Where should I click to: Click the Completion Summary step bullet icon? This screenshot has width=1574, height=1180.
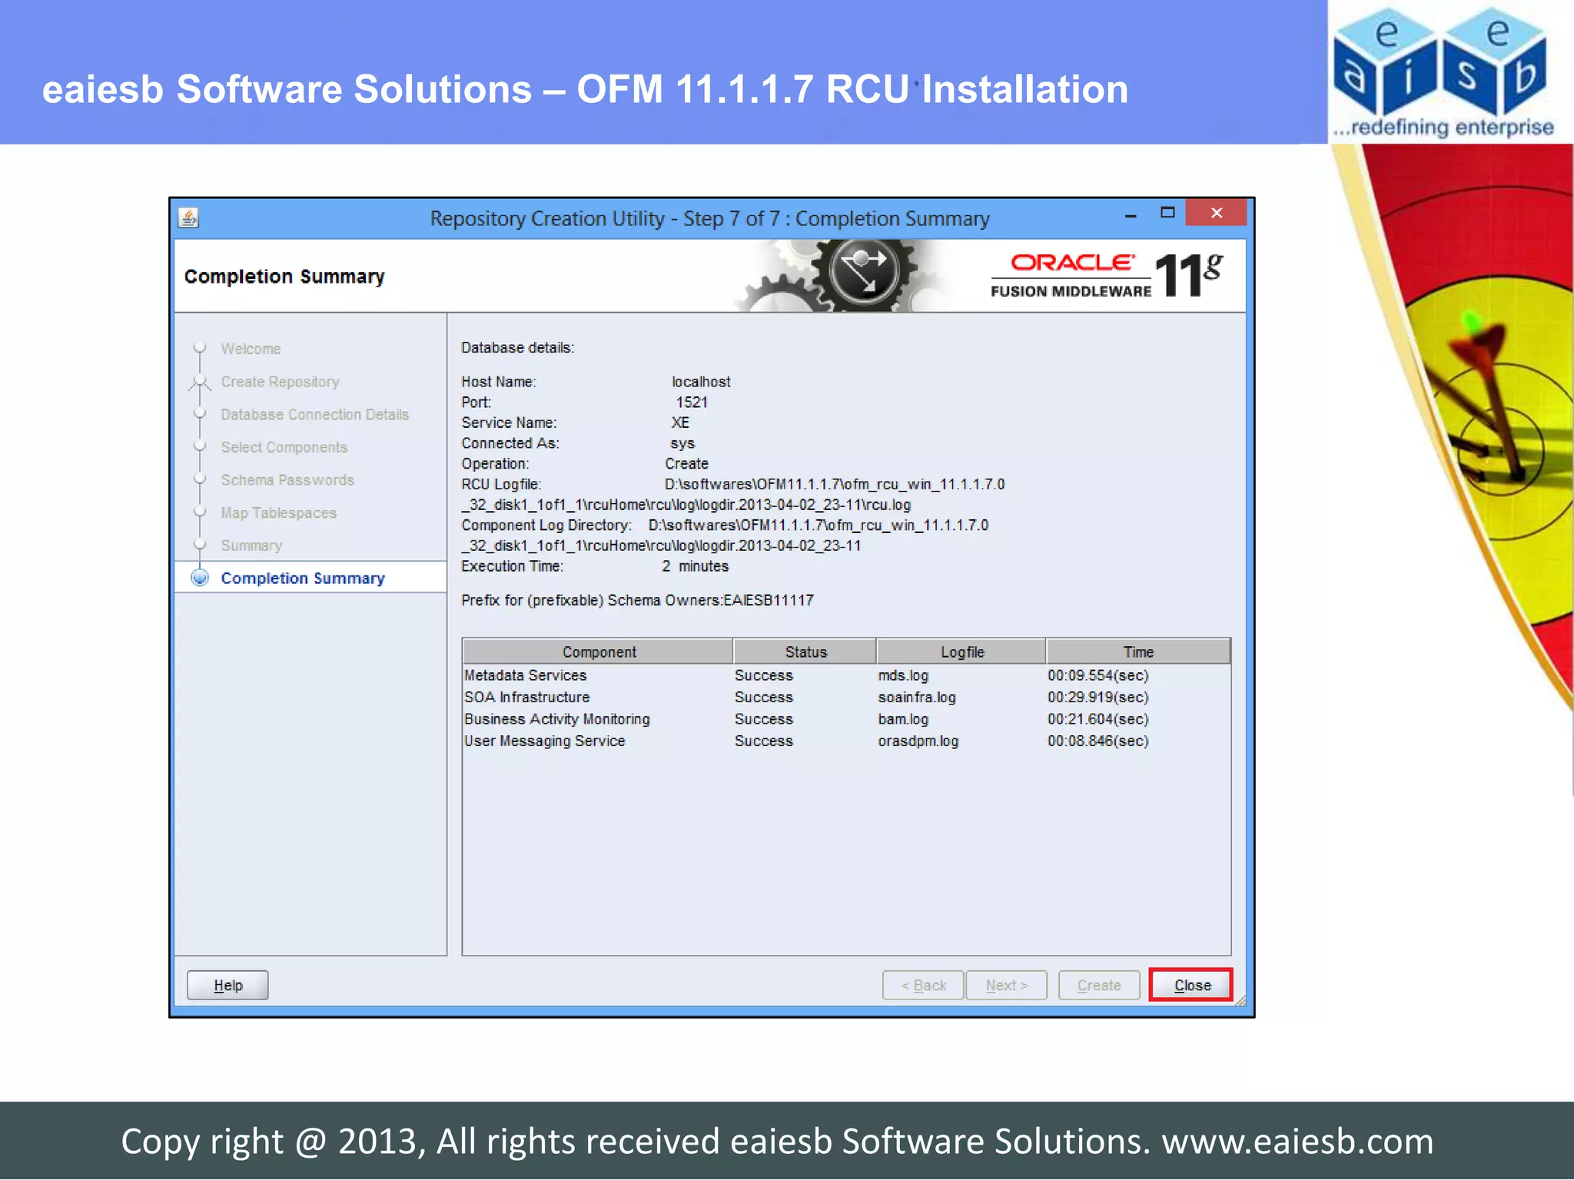click(200, 578)
